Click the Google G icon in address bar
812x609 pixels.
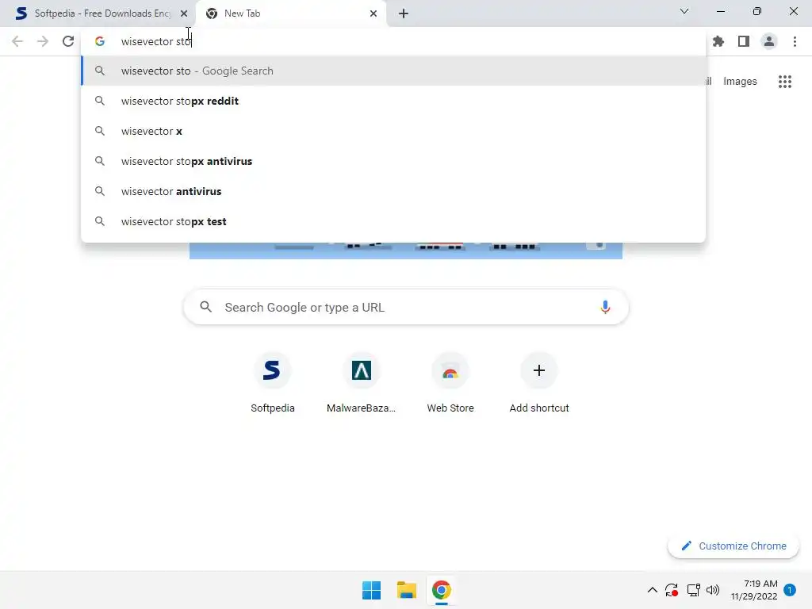[x=100, y=41]
